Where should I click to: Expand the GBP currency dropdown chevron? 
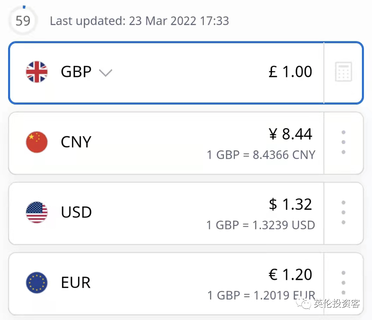105,73
